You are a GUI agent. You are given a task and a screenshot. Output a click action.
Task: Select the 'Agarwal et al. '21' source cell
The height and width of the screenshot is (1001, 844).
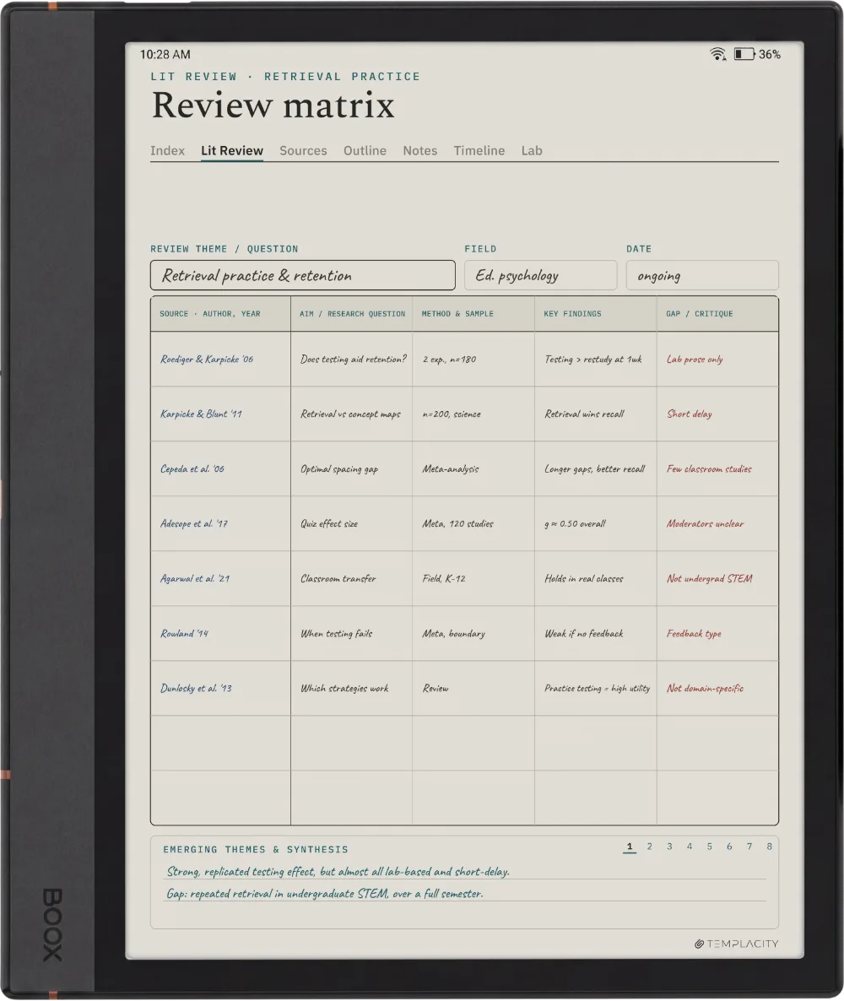tap(221, 578)
